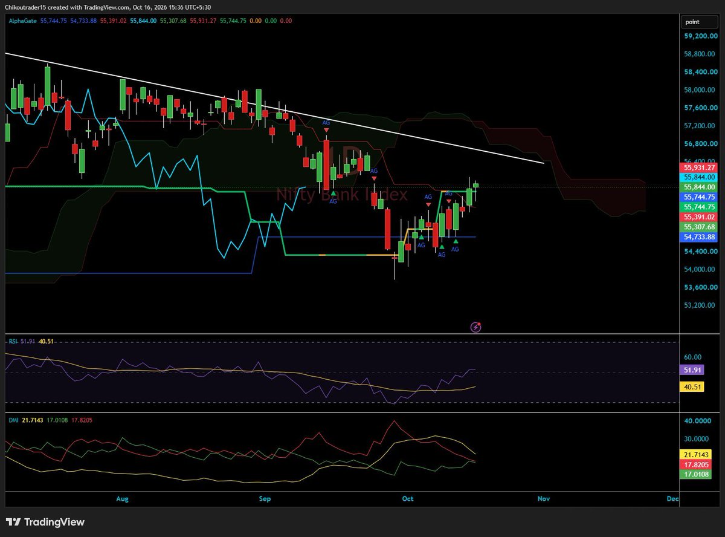This screenshot has height=537, width=725.
Task: Click the green 55,307.68 price tag on axis
Action: [699, 227]
